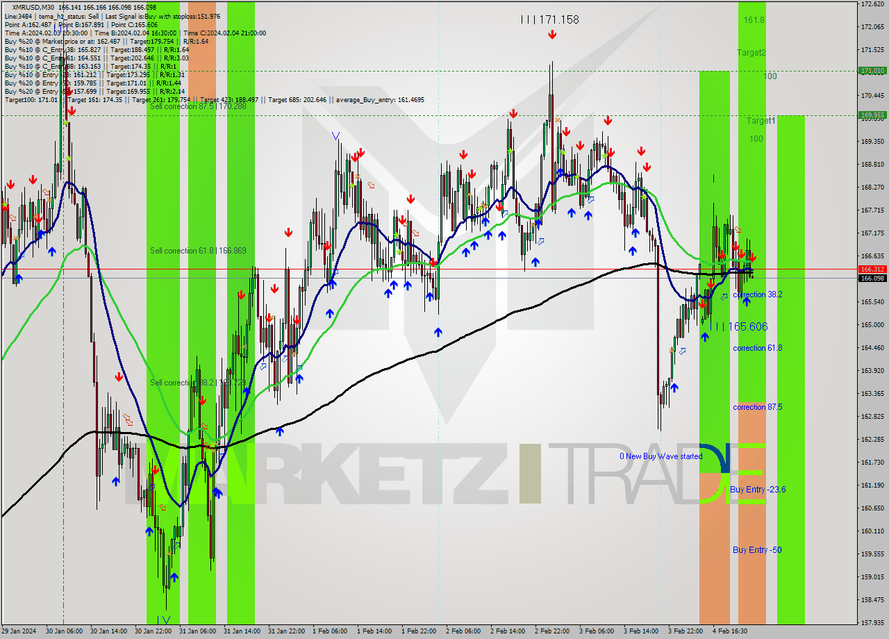Click the green 169.955 price tag
The width and height of the screenshot is (889, 639).
[x=872, y=115]
